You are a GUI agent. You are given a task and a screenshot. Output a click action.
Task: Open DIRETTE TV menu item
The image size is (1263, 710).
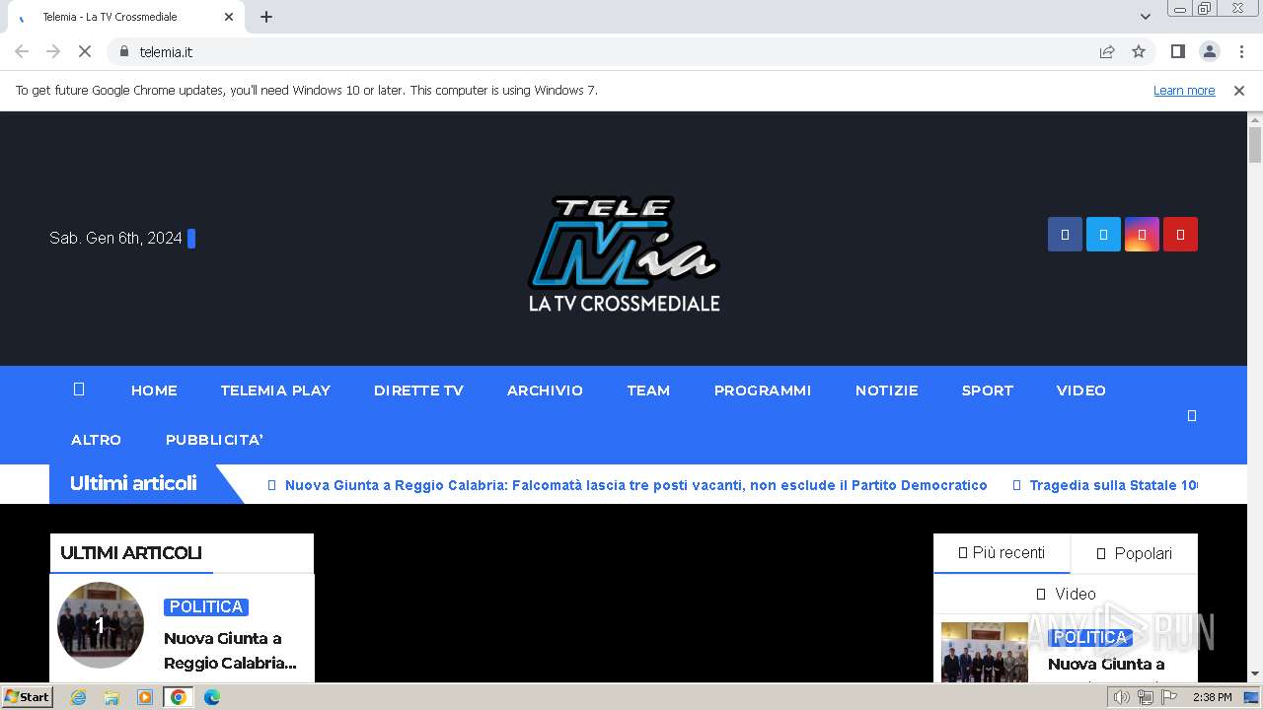pyautogui.click(x=418, y=390)
